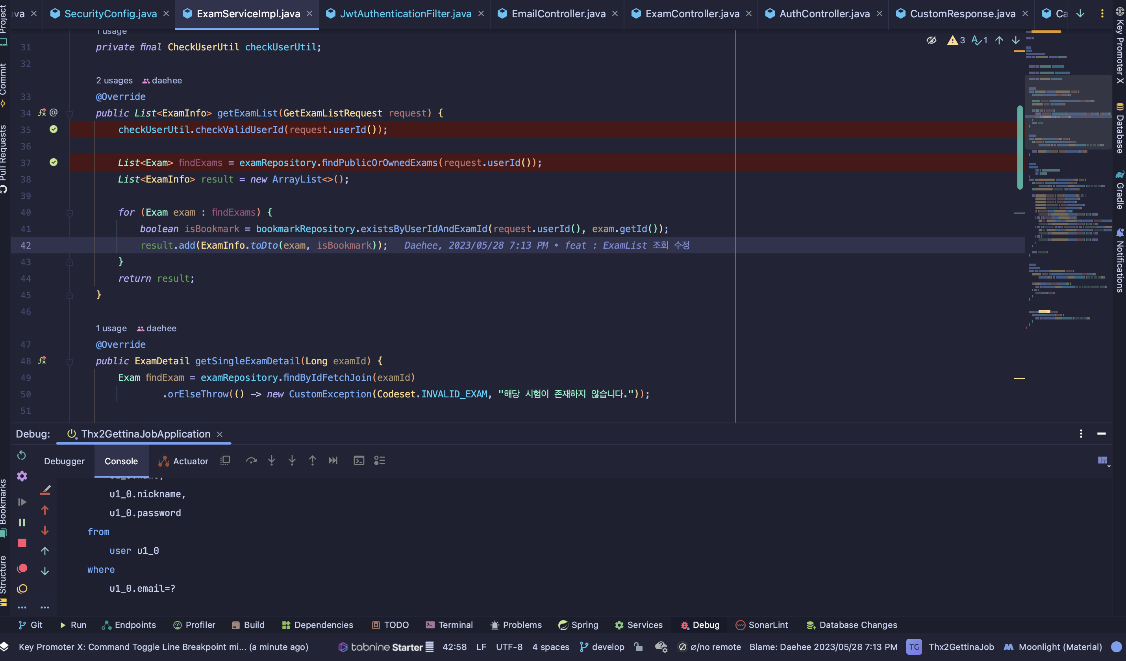Toggle Mute Breakpoints yellow circle icon
Viewport: 1126px width, 661px height.
[x=22, y=589]
